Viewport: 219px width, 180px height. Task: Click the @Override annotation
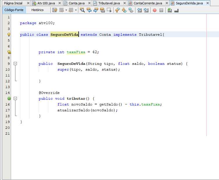click(49, 93)
